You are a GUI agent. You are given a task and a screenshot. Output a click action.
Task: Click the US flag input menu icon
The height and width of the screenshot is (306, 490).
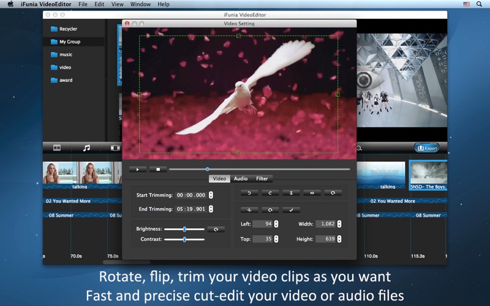466,4
